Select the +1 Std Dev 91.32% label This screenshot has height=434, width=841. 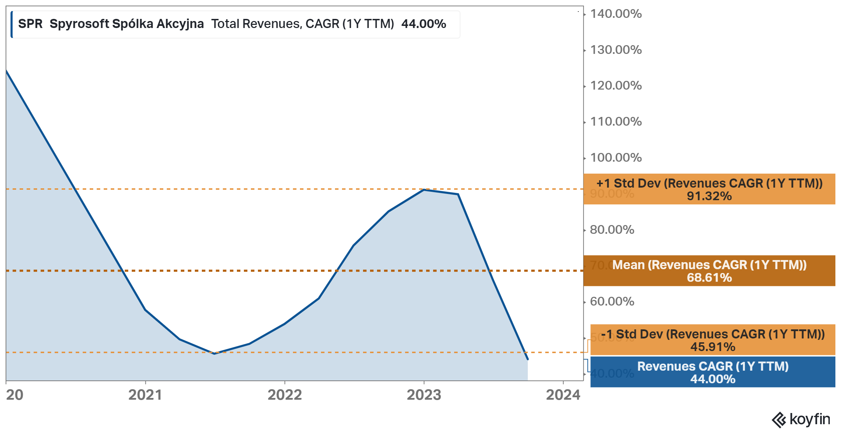pos(710,189)
